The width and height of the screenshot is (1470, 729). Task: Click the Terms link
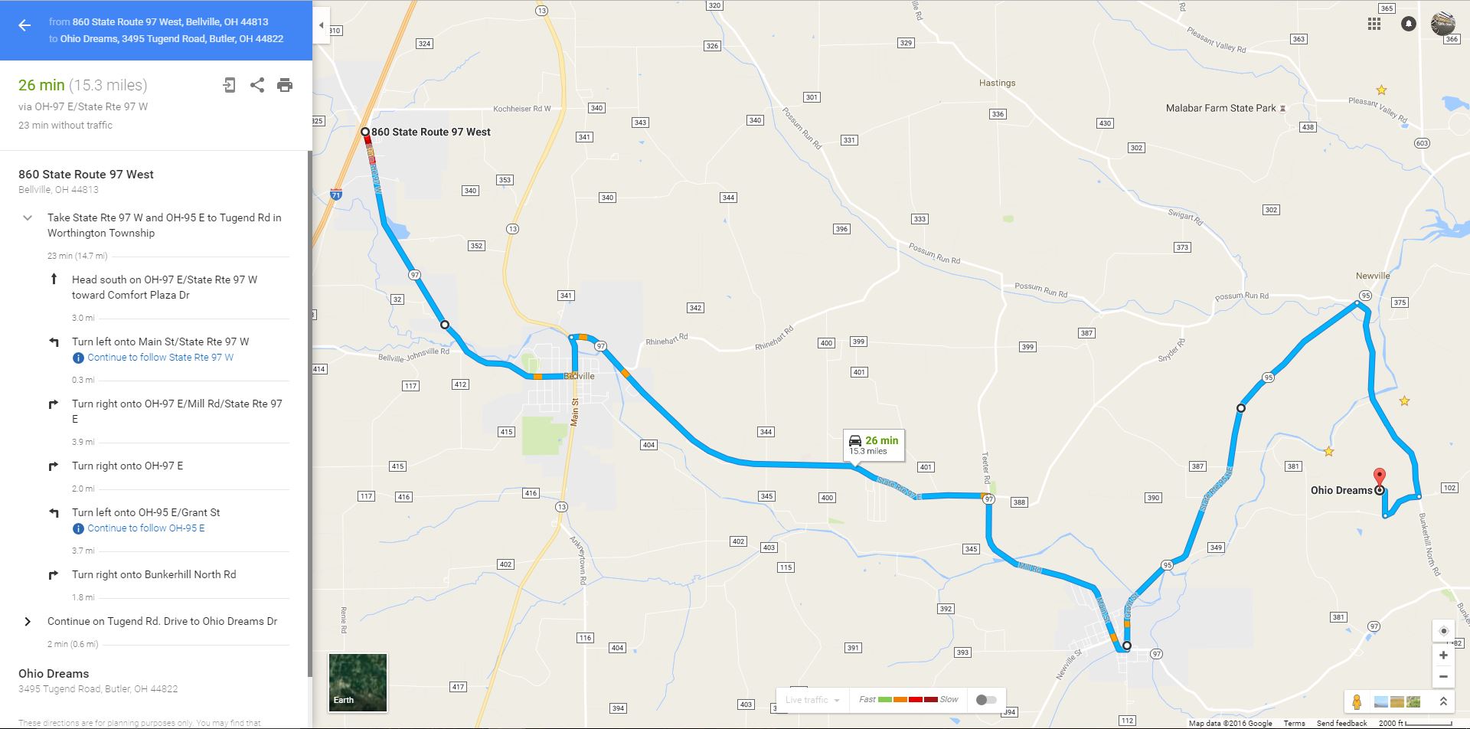pyautogui.click(x=1295, y=723)
